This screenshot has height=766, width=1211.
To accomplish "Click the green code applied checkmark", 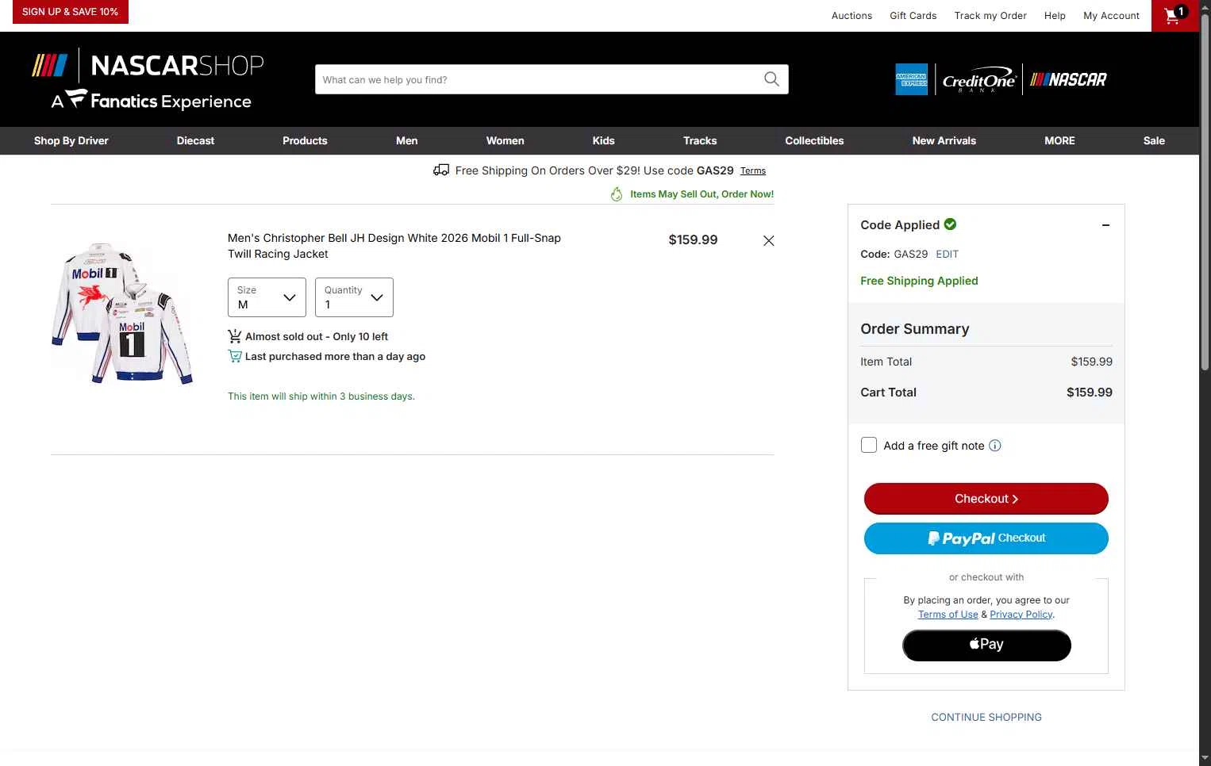I will point(950,224).
